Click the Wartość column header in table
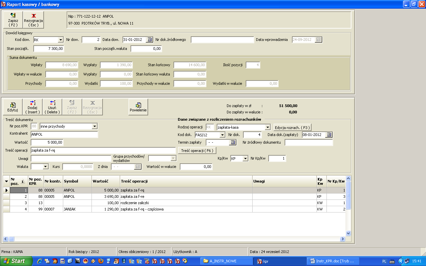The height and width of the screenshot is (266, 426). point(106,181)
